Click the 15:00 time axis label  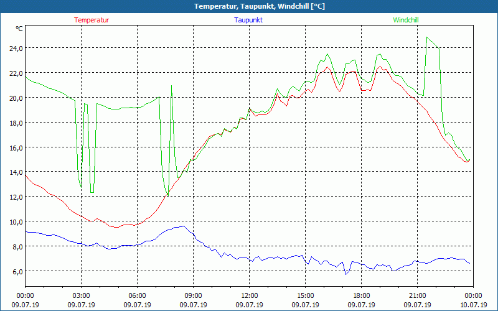coord(305,296)
